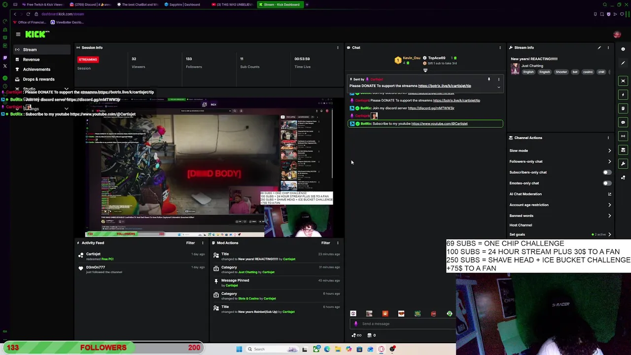Expand the pinned message chevron
The image size is (631, 355).
click(x=498, y=87)
